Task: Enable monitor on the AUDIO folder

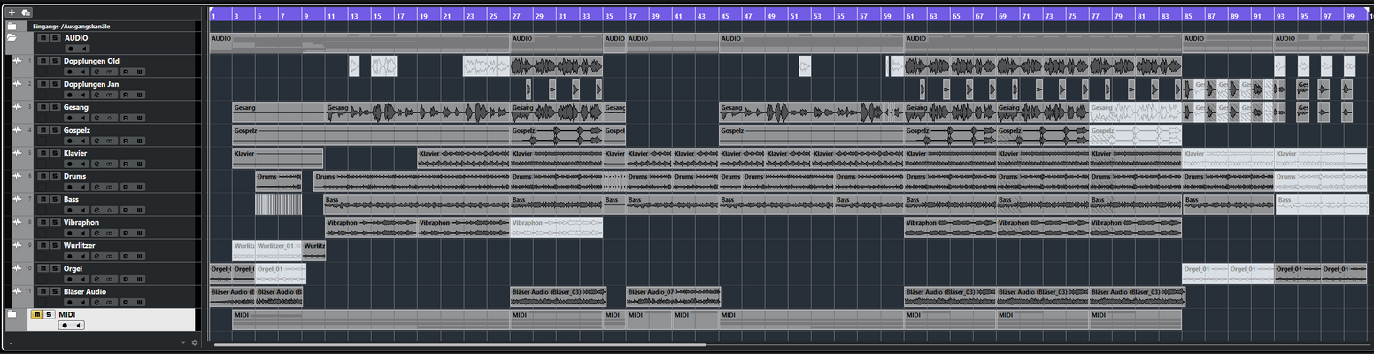Action: point(84,49)
